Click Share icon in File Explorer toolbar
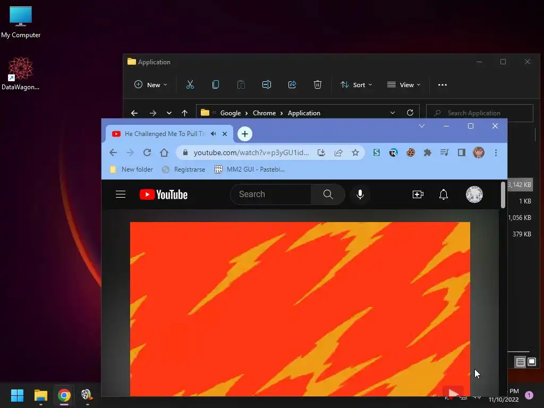This screenshot has height=408, width=544. [292, 84]
